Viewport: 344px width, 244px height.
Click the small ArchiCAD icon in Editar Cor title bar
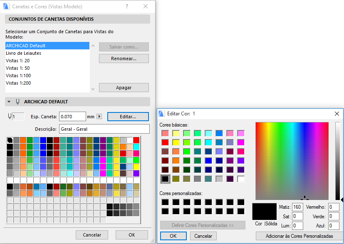point(162,113)
